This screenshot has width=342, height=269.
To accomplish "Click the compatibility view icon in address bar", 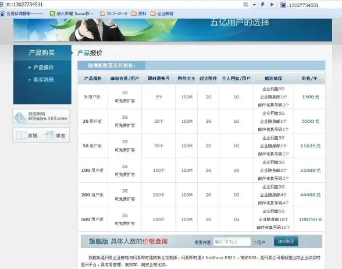I will [x=245, y=5].
